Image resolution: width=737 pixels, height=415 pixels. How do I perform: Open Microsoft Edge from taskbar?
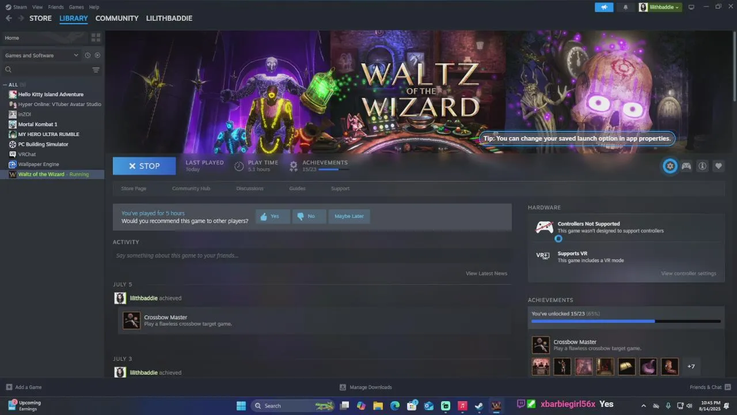click(395, 406)
